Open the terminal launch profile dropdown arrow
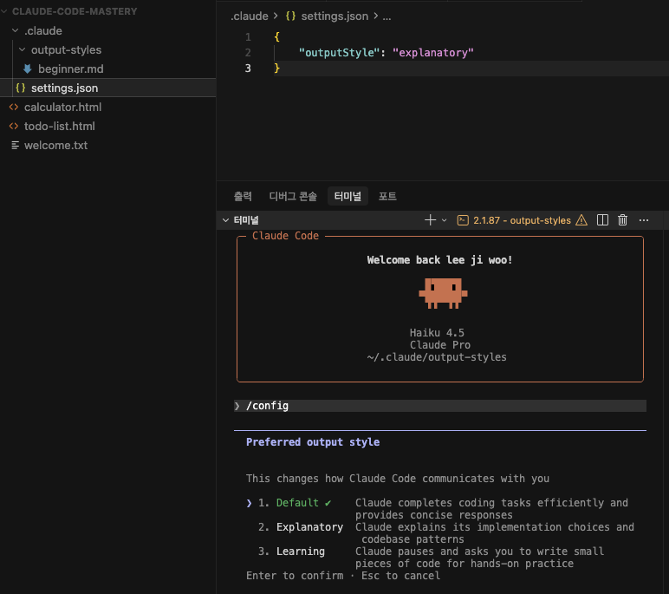Screen dimensions: 669x594 tap(445, 220)
